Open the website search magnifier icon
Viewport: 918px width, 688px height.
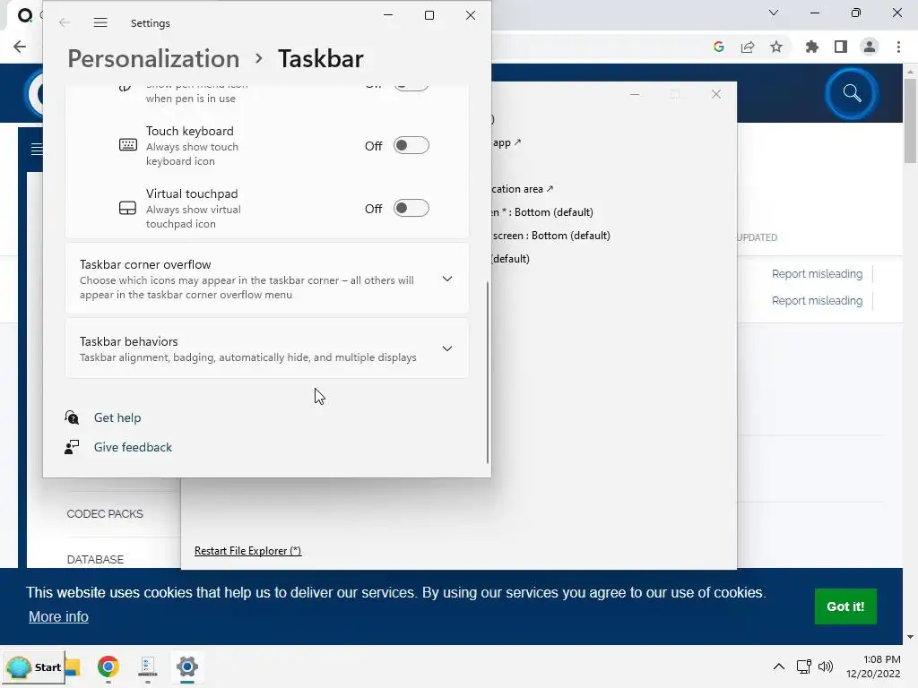[x=852, y=93]
